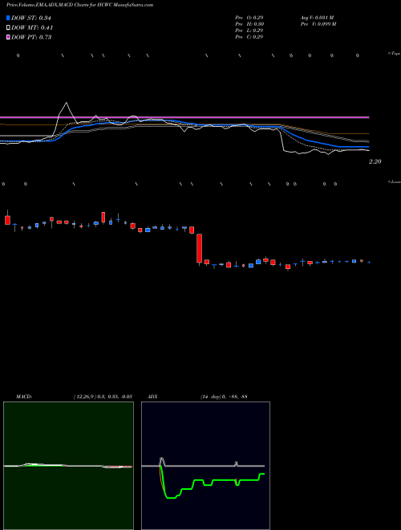Click the 'Pre O: 0.29' open value
Viewport: 401px width, 530px height.
tap(249, 17)
